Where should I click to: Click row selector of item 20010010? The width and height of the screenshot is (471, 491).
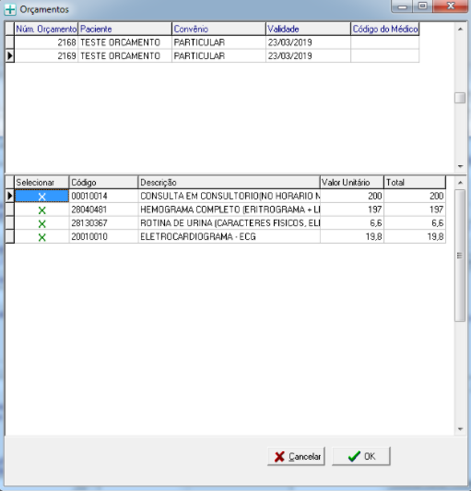click(x=10, y=236)
